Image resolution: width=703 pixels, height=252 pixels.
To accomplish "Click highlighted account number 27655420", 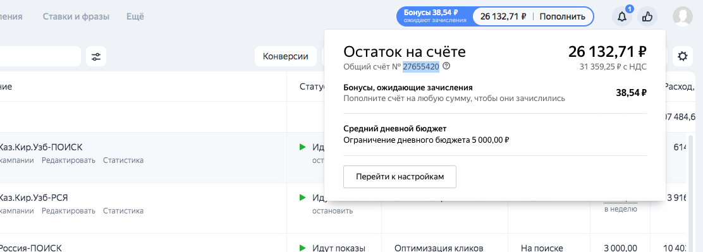I will 420,66.
